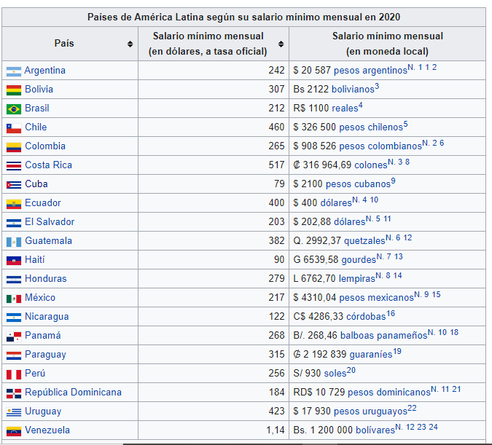Click the Panamá flag icon
Viewport: 492px width, 445px height.
[x=14, y=336]
